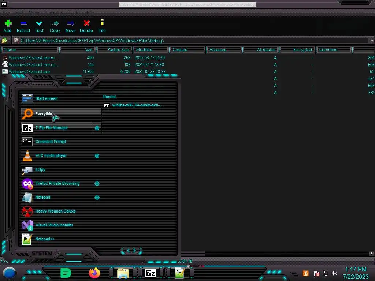
Task: Click modified date 2010-03-17 21:39
Action: (150, 58)
